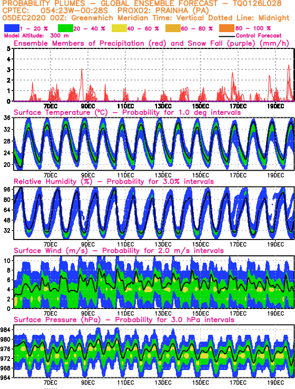Click the 17DEC label under the temperature chart
This screenshot has height=389, width=295.
(x=238, y=175)
